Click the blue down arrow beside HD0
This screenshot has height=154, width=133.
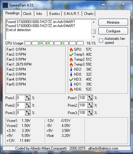pos(71,74)
